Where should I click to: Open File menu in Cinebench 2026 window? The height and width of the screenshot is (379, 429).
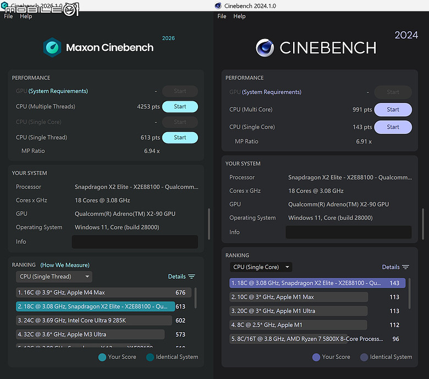point(8,16)
